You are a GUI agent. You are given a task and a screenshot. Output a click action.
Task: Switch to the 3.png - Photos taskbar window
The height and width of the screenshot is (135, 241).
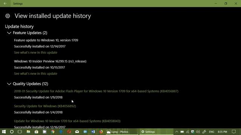[122, 132]
